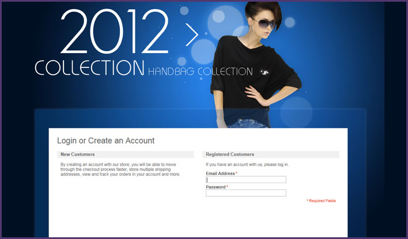
Task: Click the New Customers description paragraph
Action: tap(120, 169)
